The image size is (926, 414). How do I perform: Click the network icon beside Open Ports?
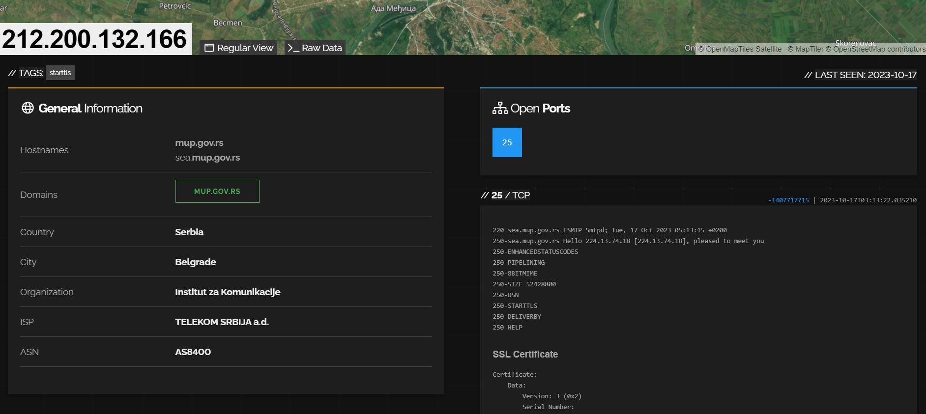pos(500,108)
